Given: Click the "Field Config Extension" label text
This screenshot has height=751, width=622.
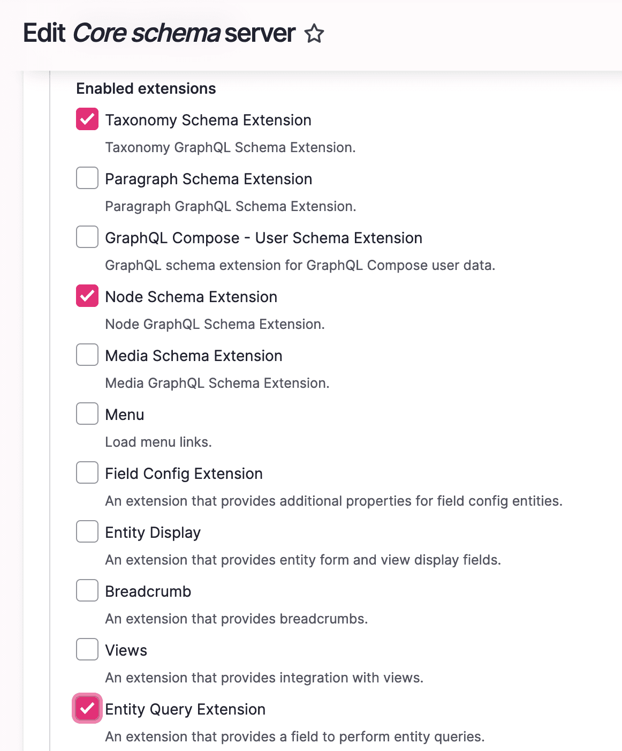Looking at the screenshot, I should [x=184, y=474].
